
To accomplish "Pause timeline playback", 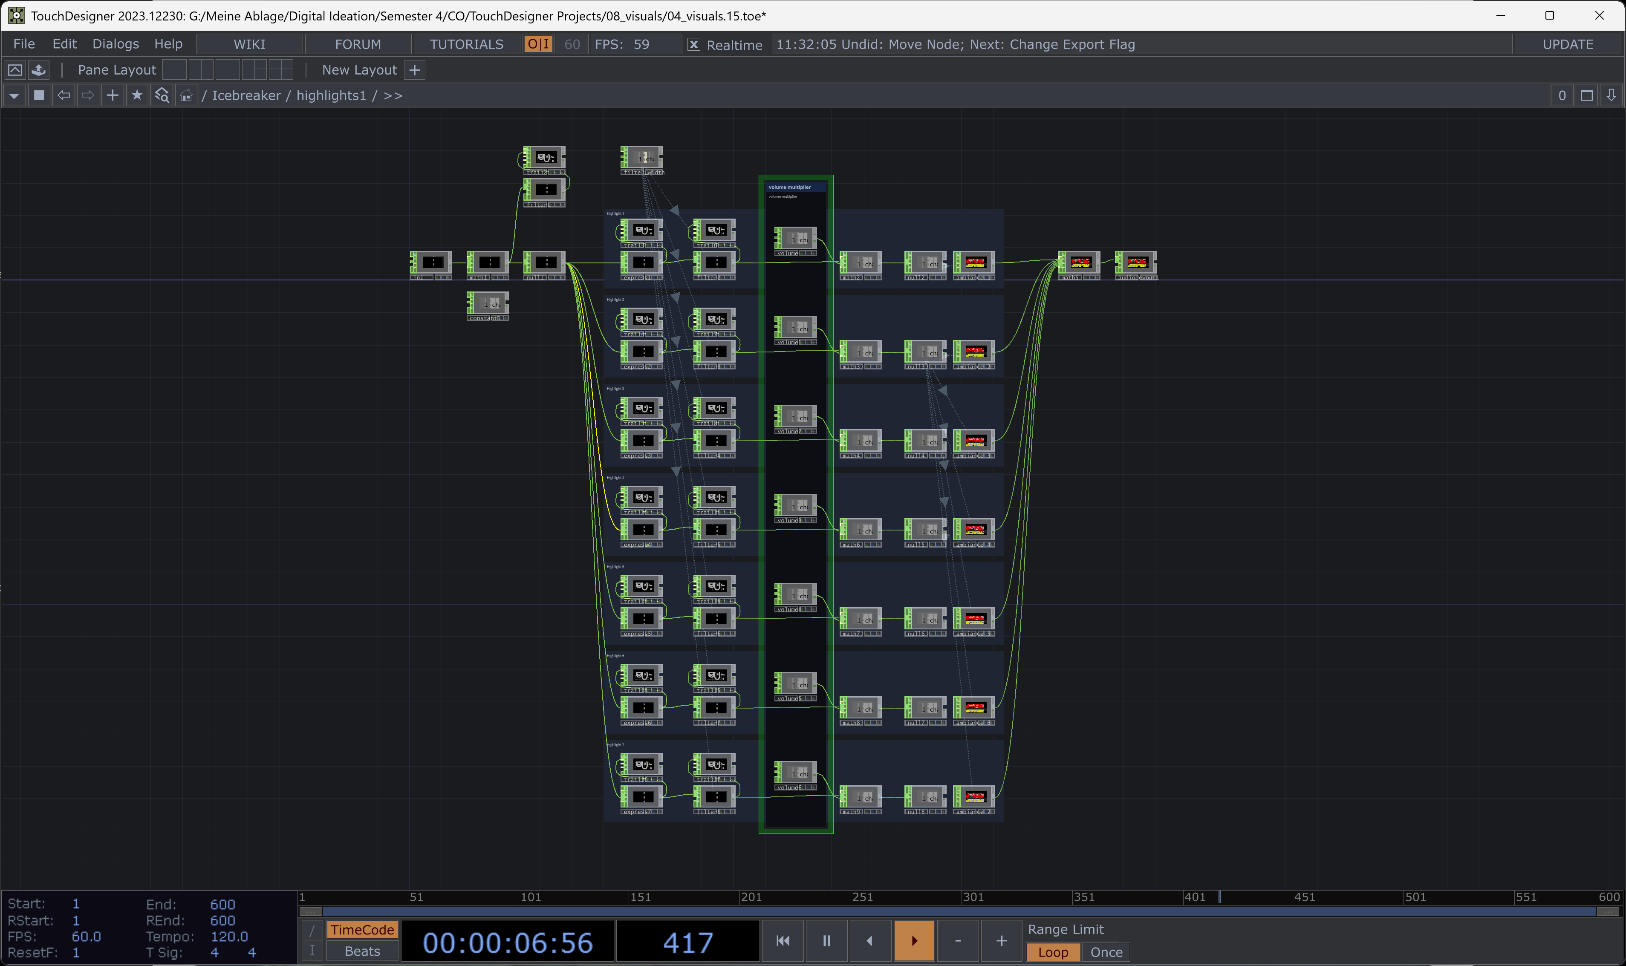I will click(827, 940).
